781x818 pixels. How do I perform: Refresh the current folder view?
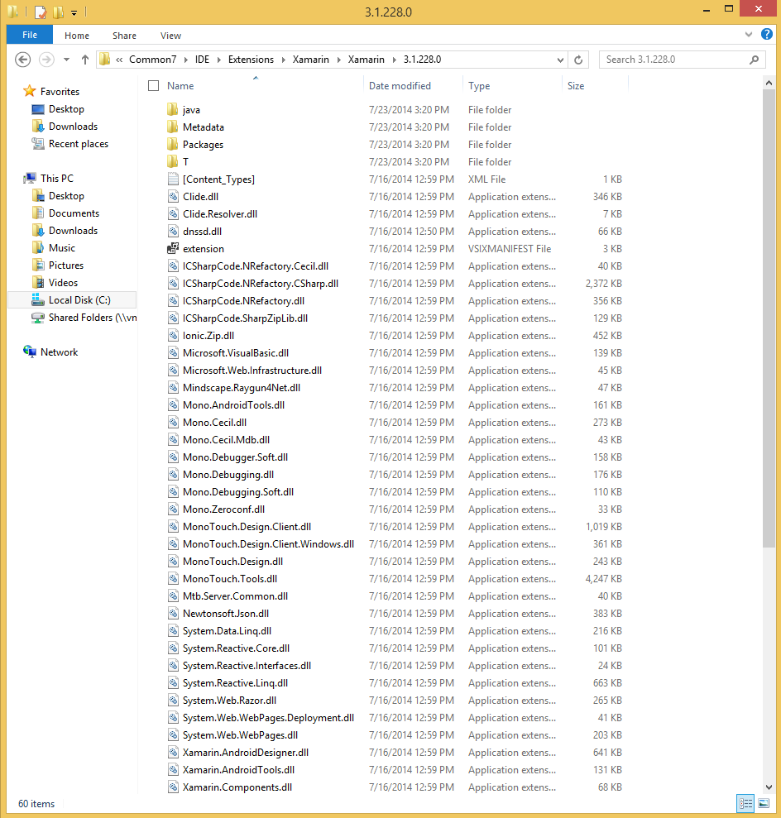click(x=578, y=60)
